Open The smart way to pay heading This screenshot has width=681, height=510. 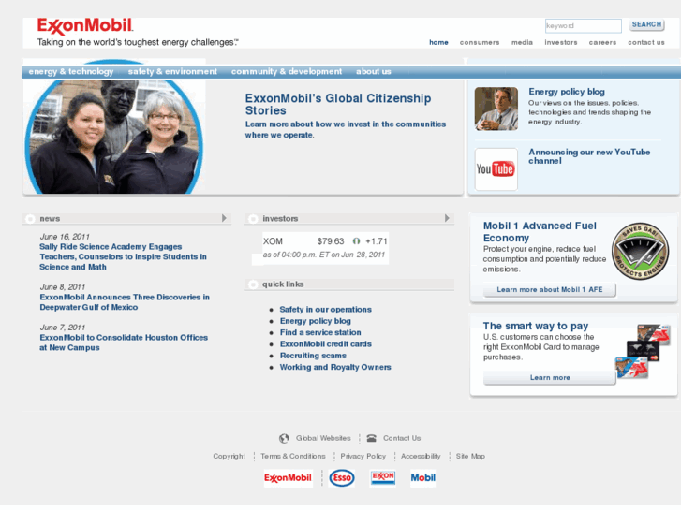[536, 327]
